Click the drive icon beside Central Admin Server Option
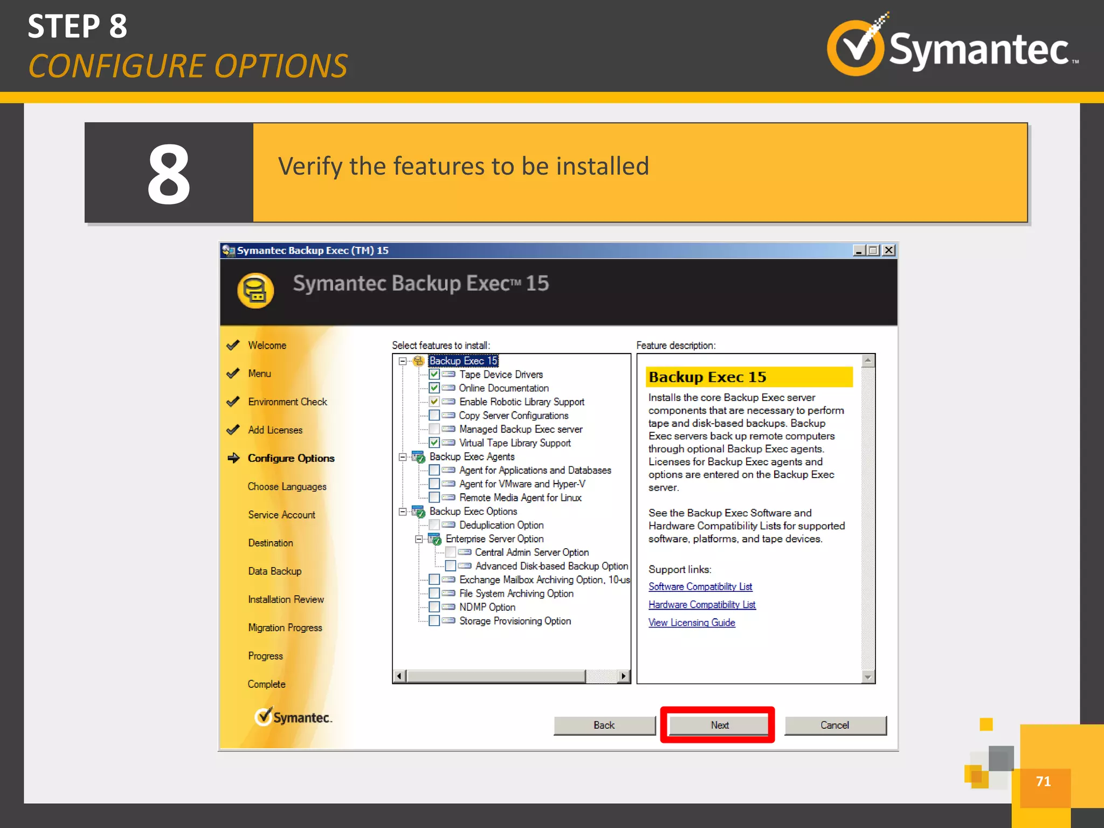 point(465,553)
